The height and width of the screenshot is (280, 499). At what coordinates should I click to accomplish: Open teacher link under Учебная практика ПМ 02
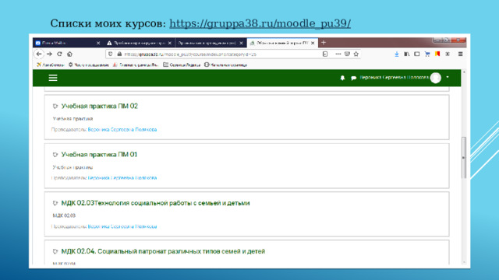pyautogui.click(x=122, y=130)
